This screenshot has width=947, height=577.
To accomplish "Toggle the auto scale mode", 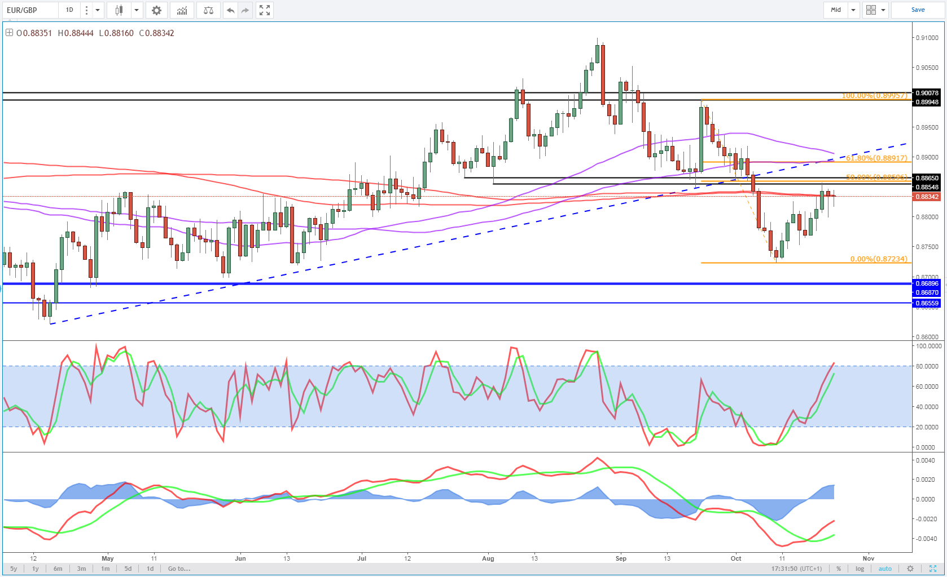I will [885, 569].
